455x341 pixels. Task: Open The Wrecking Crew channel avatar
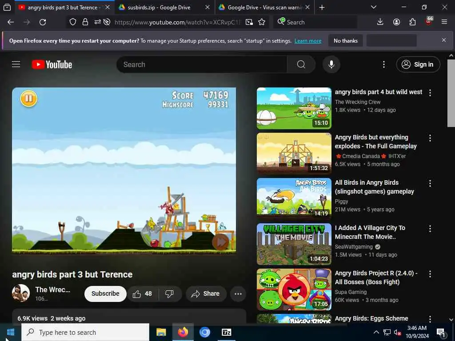click(x=20, y=293)
